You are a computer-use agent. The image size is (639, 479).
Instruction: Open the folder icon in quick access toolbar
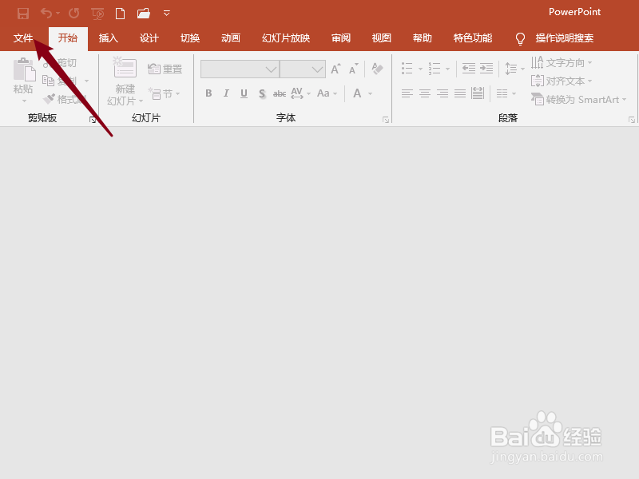click(x=144, y=14)
